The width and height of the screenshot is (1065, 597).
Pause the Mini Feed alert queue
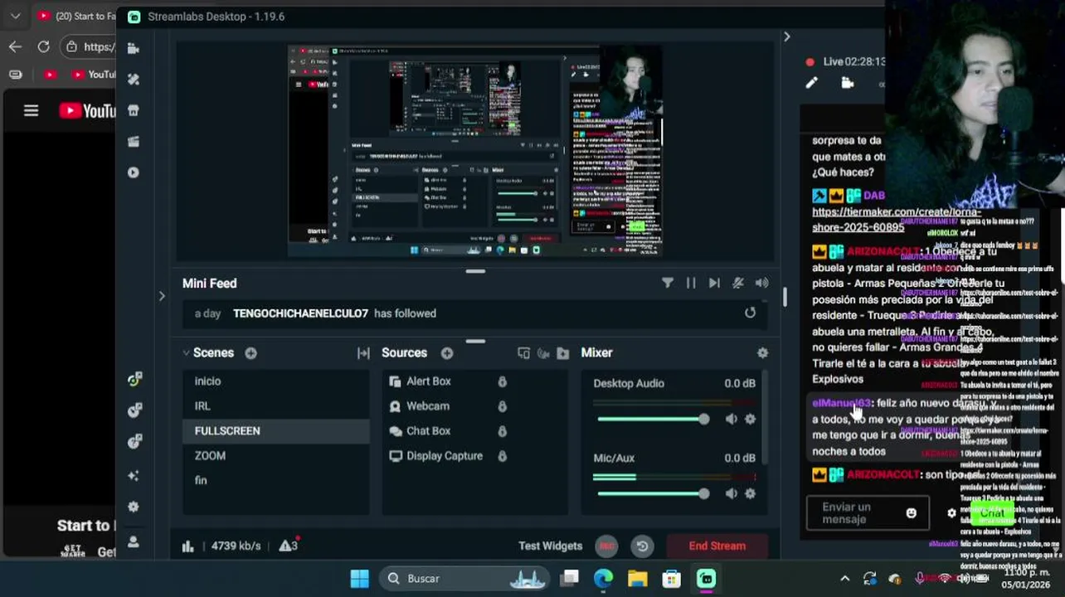pyautogui.click(x=691, y=283)
